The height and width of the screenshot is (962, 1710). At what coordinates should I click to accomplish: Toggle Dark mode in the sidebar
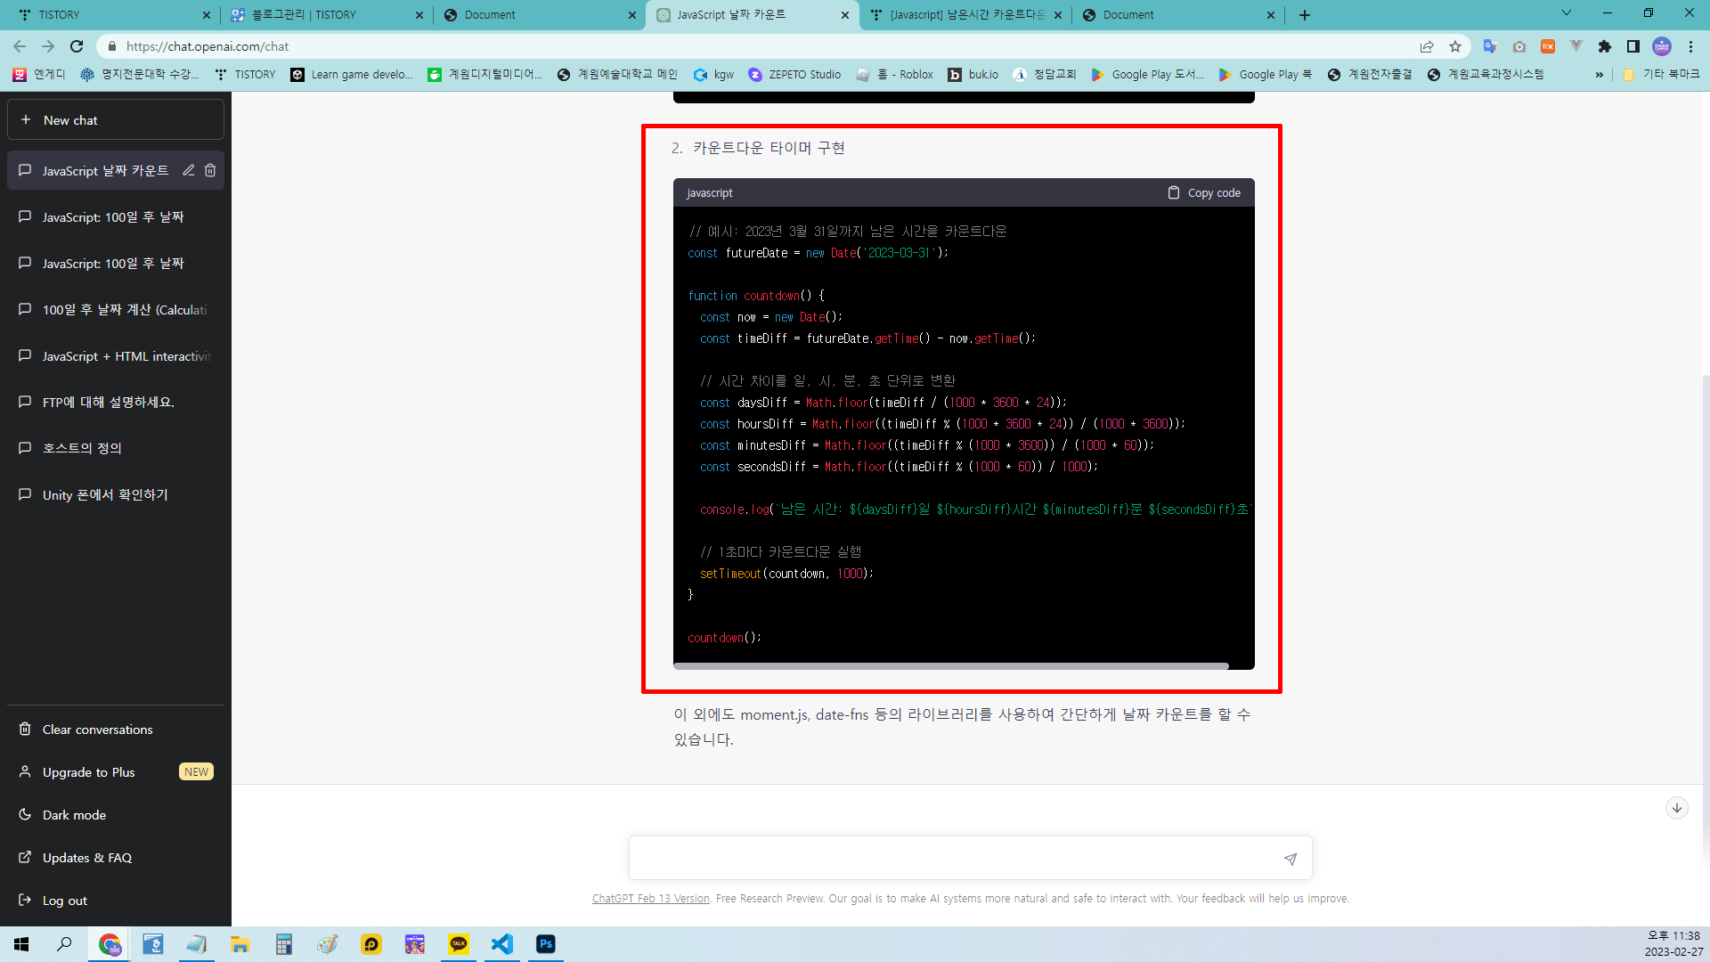[x=74, y=815]
